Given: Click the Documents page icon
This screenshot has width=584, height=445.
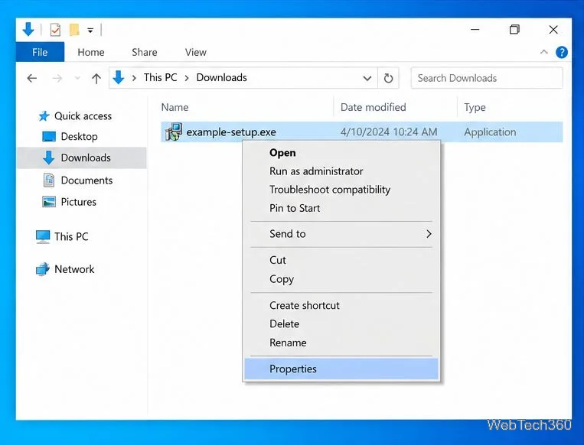Looking at the screenshot, I should 49,180.
